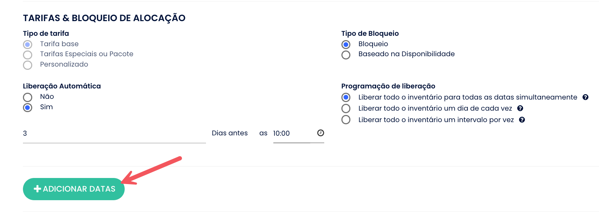Select release inventory one day at a time
This screenshot has height=212, width=599.
[x=346, y=108]
